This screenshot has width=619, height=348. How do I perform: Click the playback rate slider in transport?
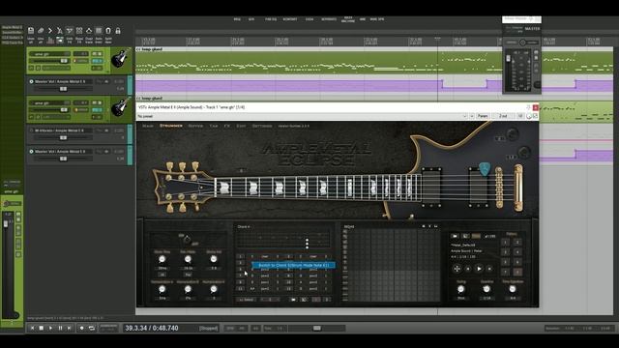[316, 328]
